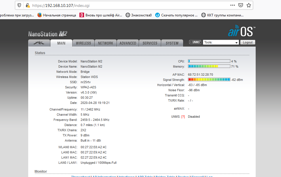Open the Tools dropdown
Viewport: 281px width, 177px height.
click(x=221, y=42)
